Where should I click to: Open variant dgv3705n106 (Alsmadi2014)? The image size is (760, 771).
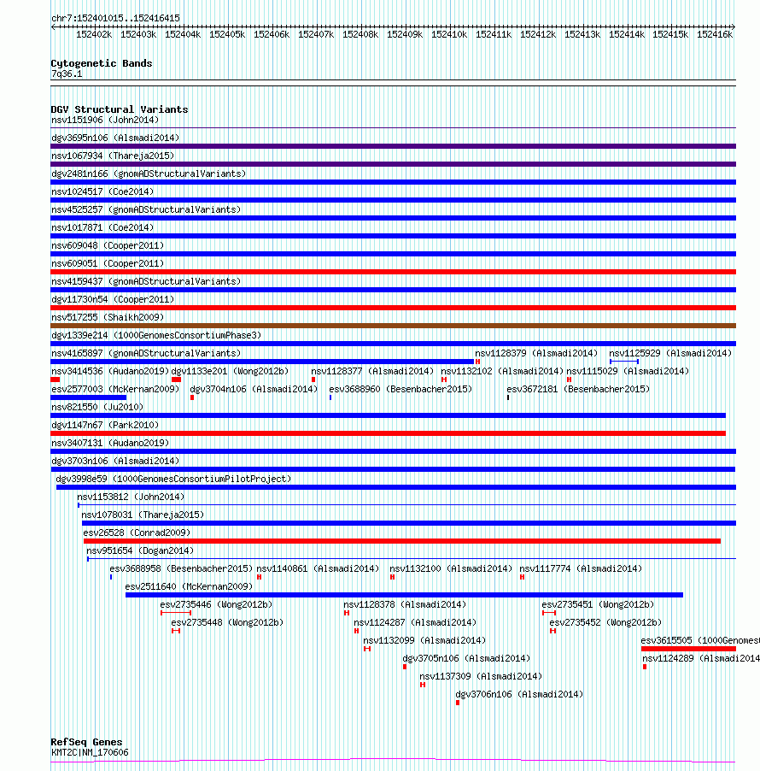[x=467, y=658]
